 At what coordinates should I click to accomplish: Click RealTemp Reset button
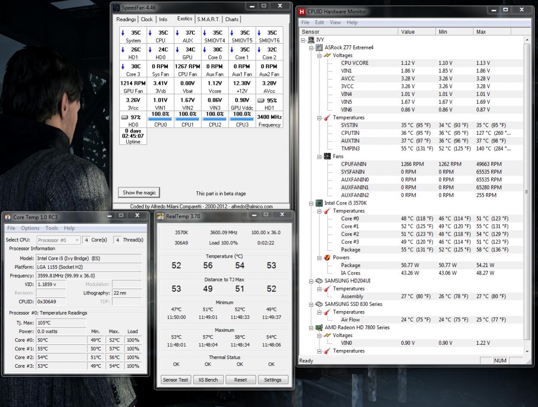240,380
